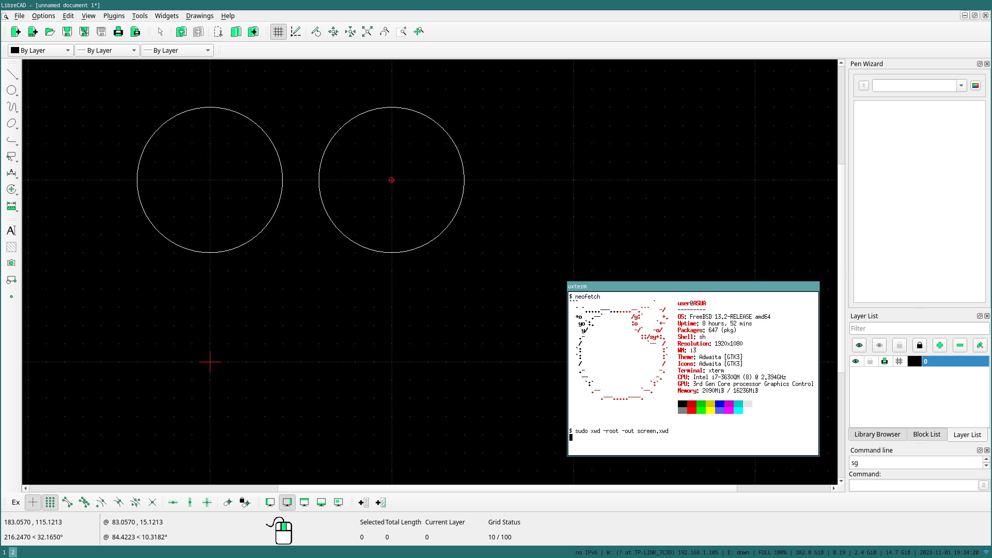Toggle Snap Intersection
This screenshot has height=558, width=992.
click(152, 502)
